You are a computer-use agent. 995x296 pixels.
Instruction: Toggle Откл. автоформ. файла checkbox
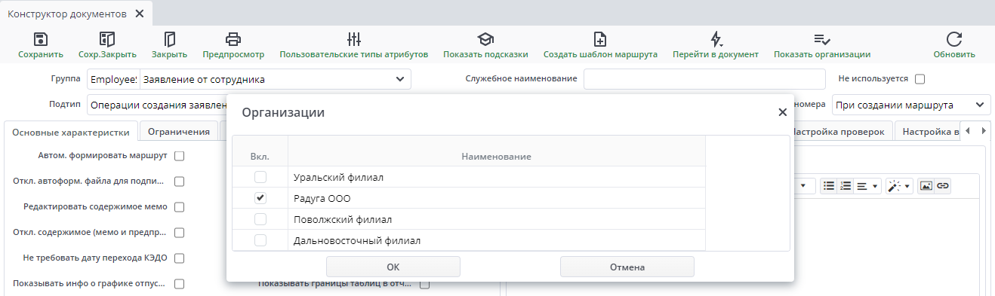click(x=180, y=182)
